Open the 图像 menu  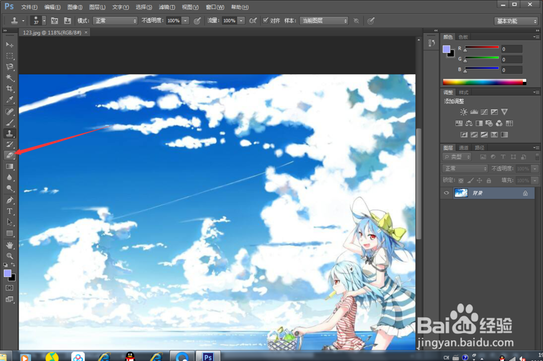[x=75, y=7]
